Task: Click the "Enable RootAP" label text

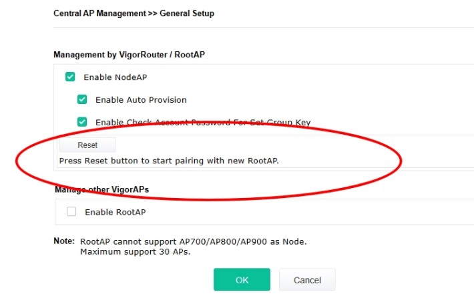Action: (x=115, y=212)
